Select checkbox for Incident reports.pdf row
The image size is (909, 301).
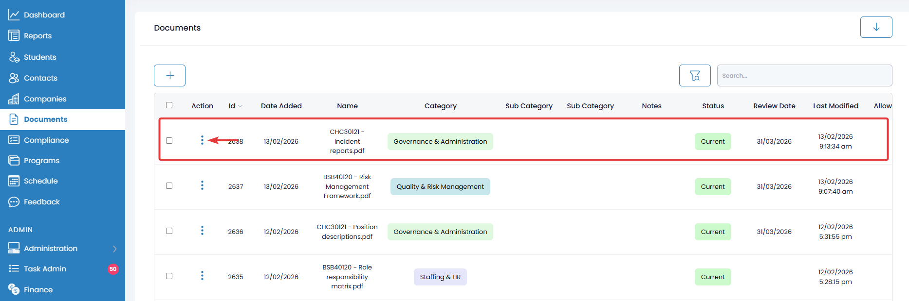(169, 141)
